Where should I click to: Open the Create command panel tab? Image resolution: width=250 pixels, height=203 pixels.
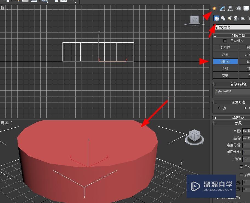click(214, 8)
